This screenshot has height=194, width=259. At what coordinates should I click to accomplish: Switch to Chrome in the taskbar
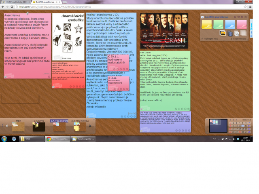click(x=57, y=139)
